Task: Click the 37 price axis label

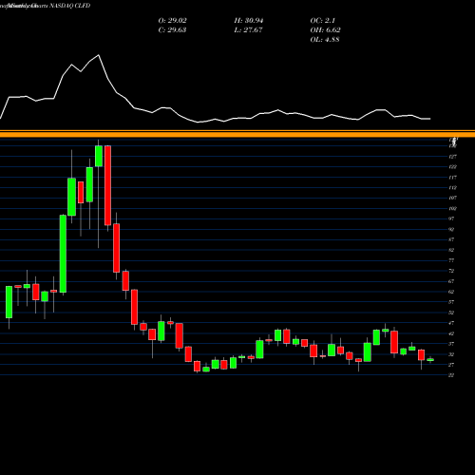Action: 451,344
